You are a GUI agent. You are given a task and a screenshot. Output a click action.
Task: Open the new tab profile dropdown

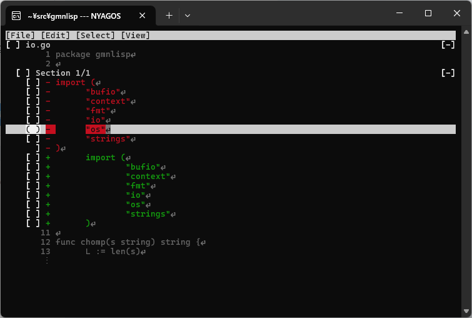[188, 16]
